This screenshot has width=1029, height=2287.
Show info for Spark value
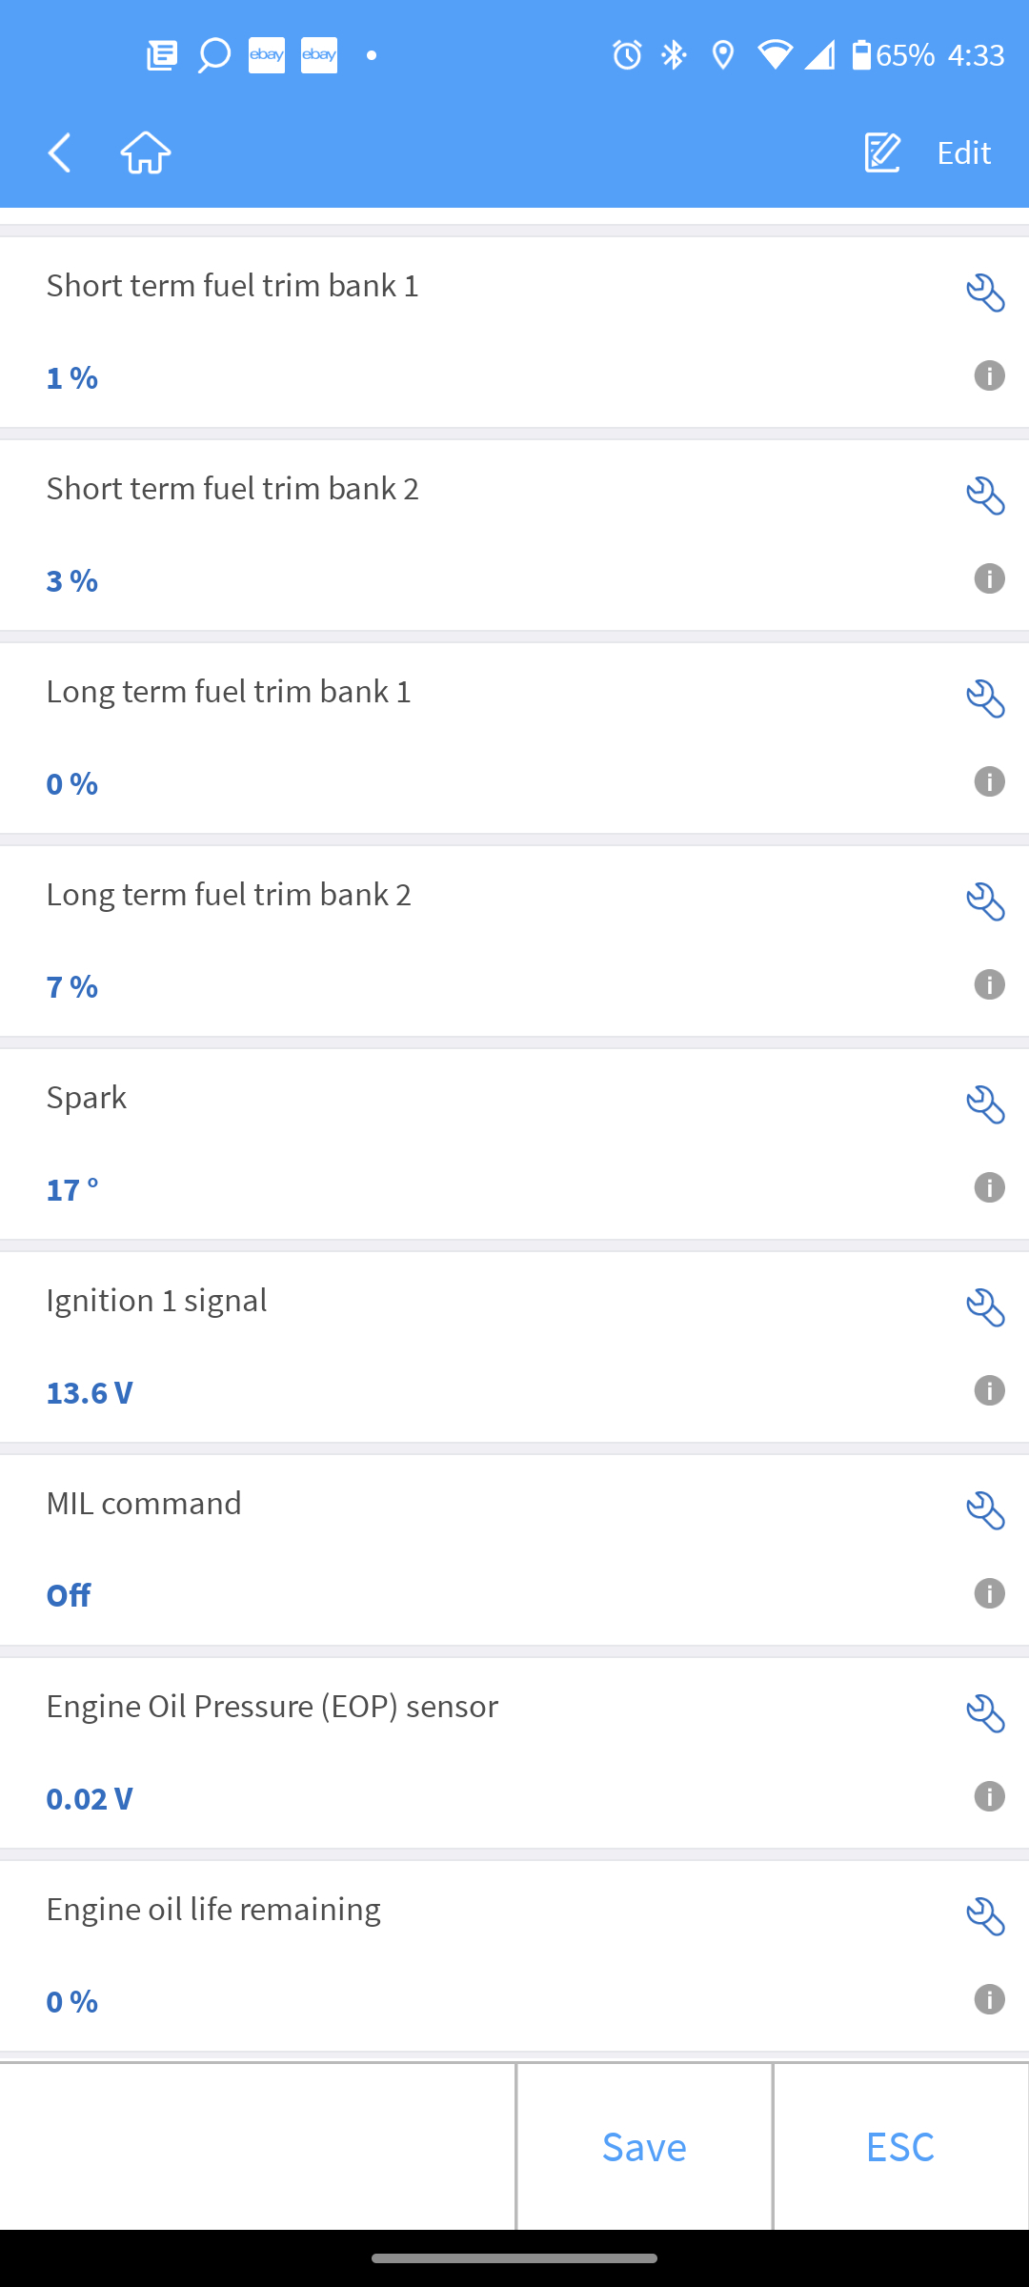tap(989, 1187)
